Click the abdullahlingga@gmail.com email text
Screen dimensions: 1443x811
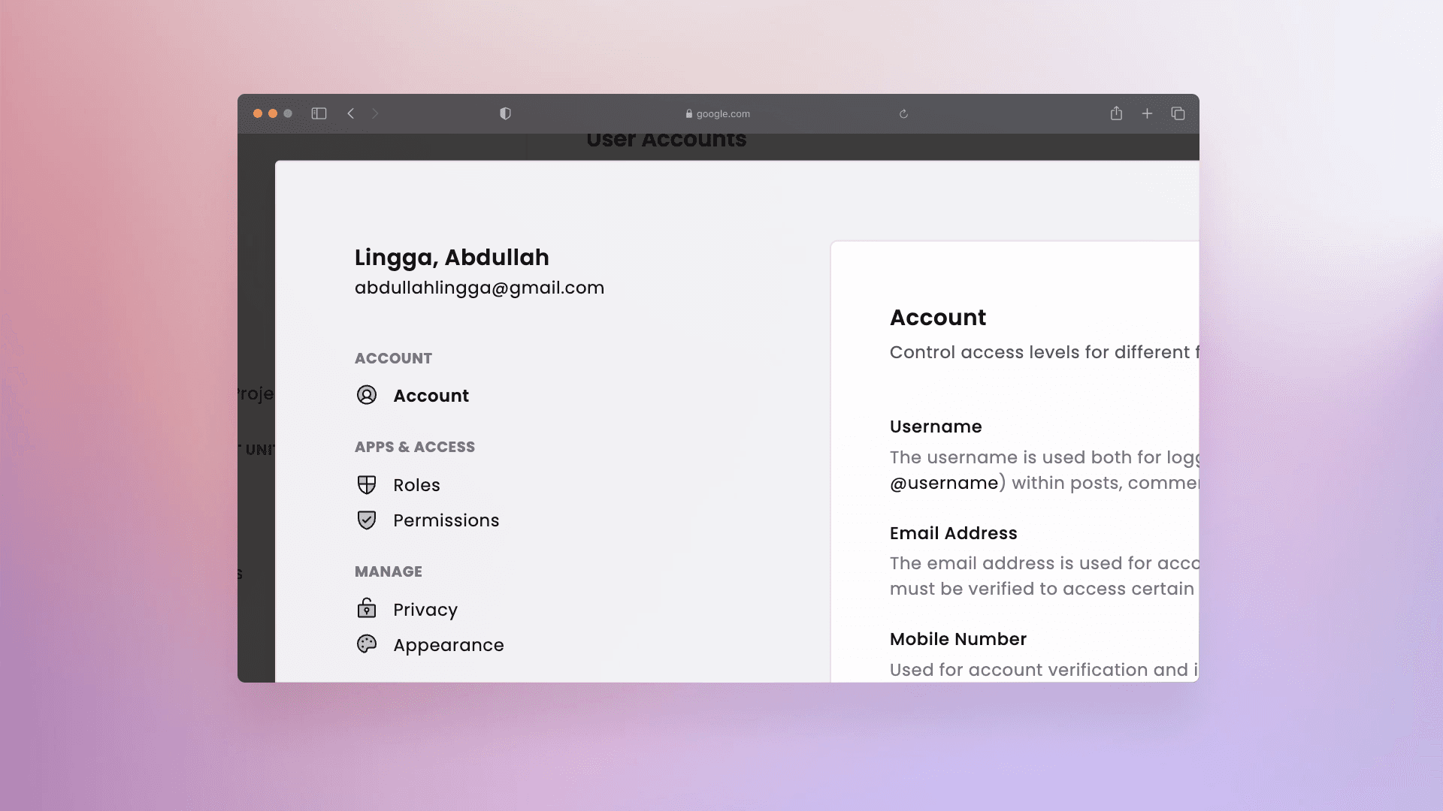[x=479, y=288]
